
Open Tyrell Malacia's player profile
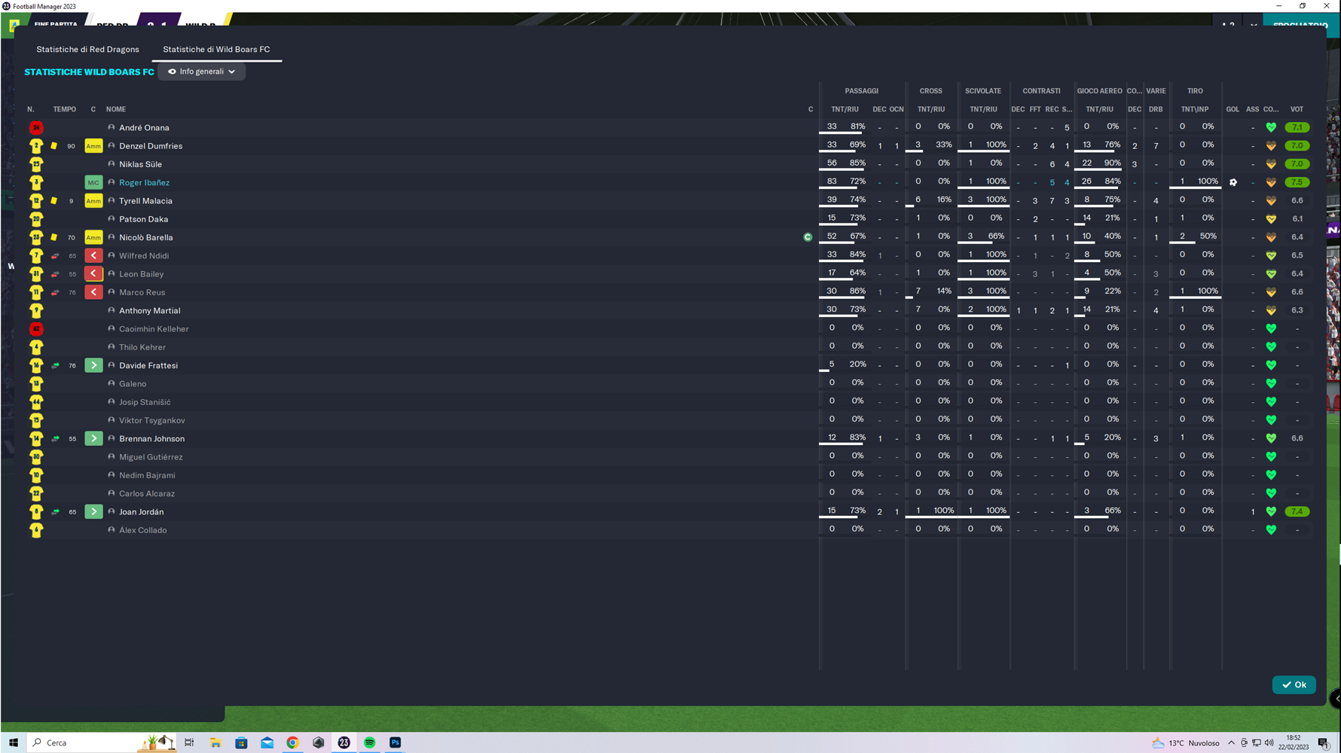145,201
